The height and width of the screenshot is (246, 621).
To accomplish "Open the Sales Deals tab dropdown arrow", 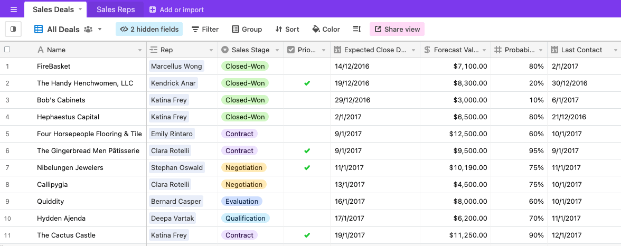I will [x=80, y=9].
